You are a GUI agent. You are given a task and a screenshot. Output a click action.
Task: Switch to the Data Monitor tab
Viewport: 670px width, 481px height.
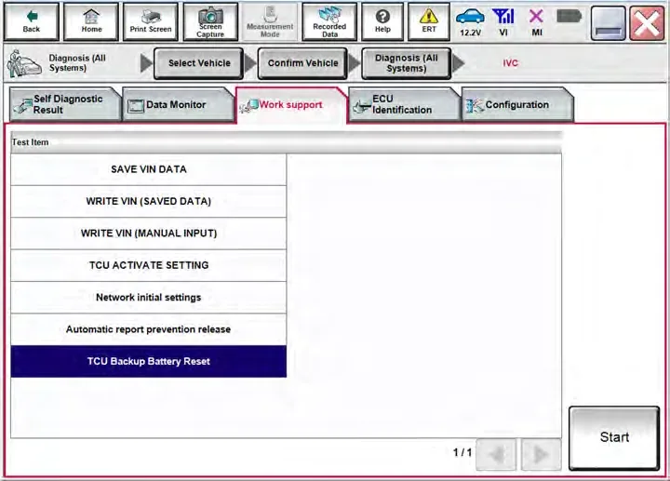point(178,104)
